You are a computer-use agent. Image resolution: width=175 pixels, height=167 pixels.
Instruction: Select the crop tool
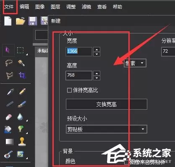(x=22, y=75)
